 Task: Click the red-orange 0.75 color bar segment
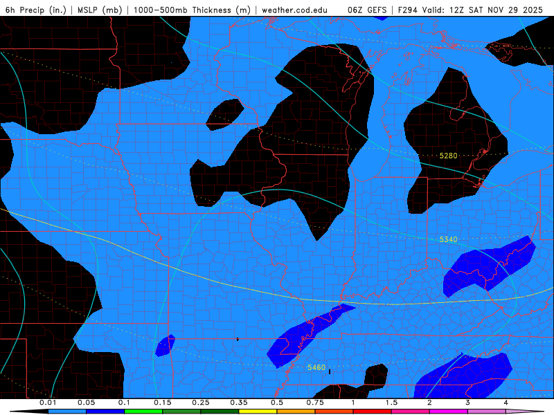click(334, 412)
